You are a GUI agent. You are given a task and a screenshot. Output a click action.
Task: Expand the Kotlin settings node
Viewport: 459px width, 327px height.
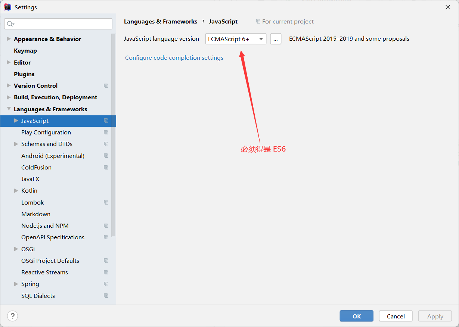(16, 190)
